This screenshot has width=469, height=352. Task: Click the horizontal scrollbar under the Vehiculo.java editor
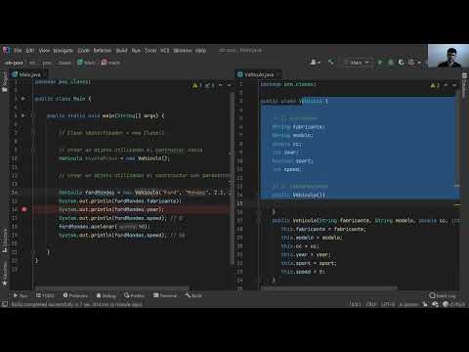tap(329, 288)
